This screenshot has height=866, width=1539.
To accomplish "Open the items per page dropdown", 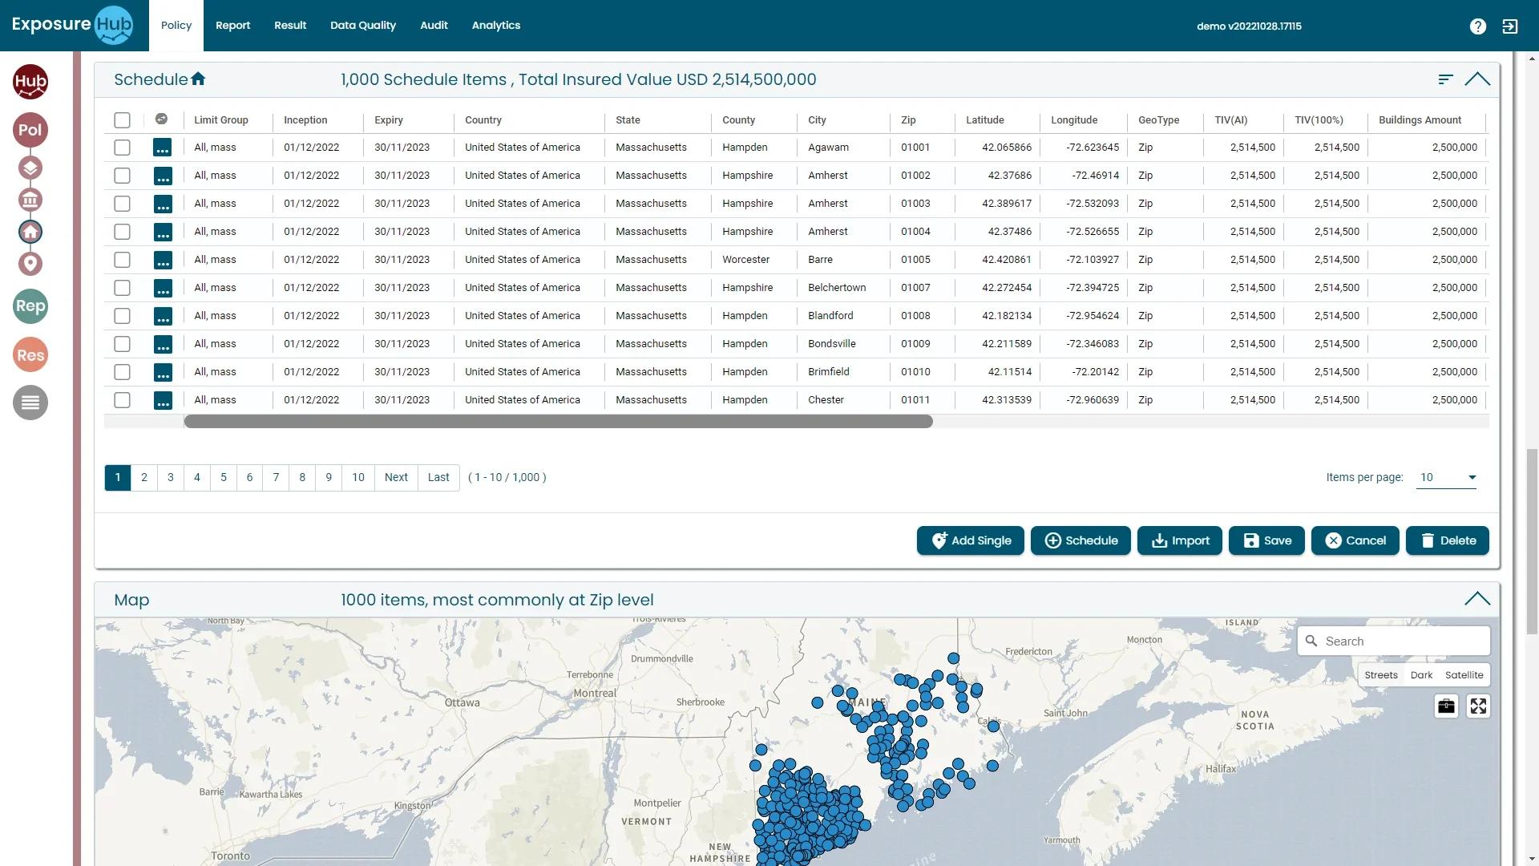I will click(x=1448, y=478).
